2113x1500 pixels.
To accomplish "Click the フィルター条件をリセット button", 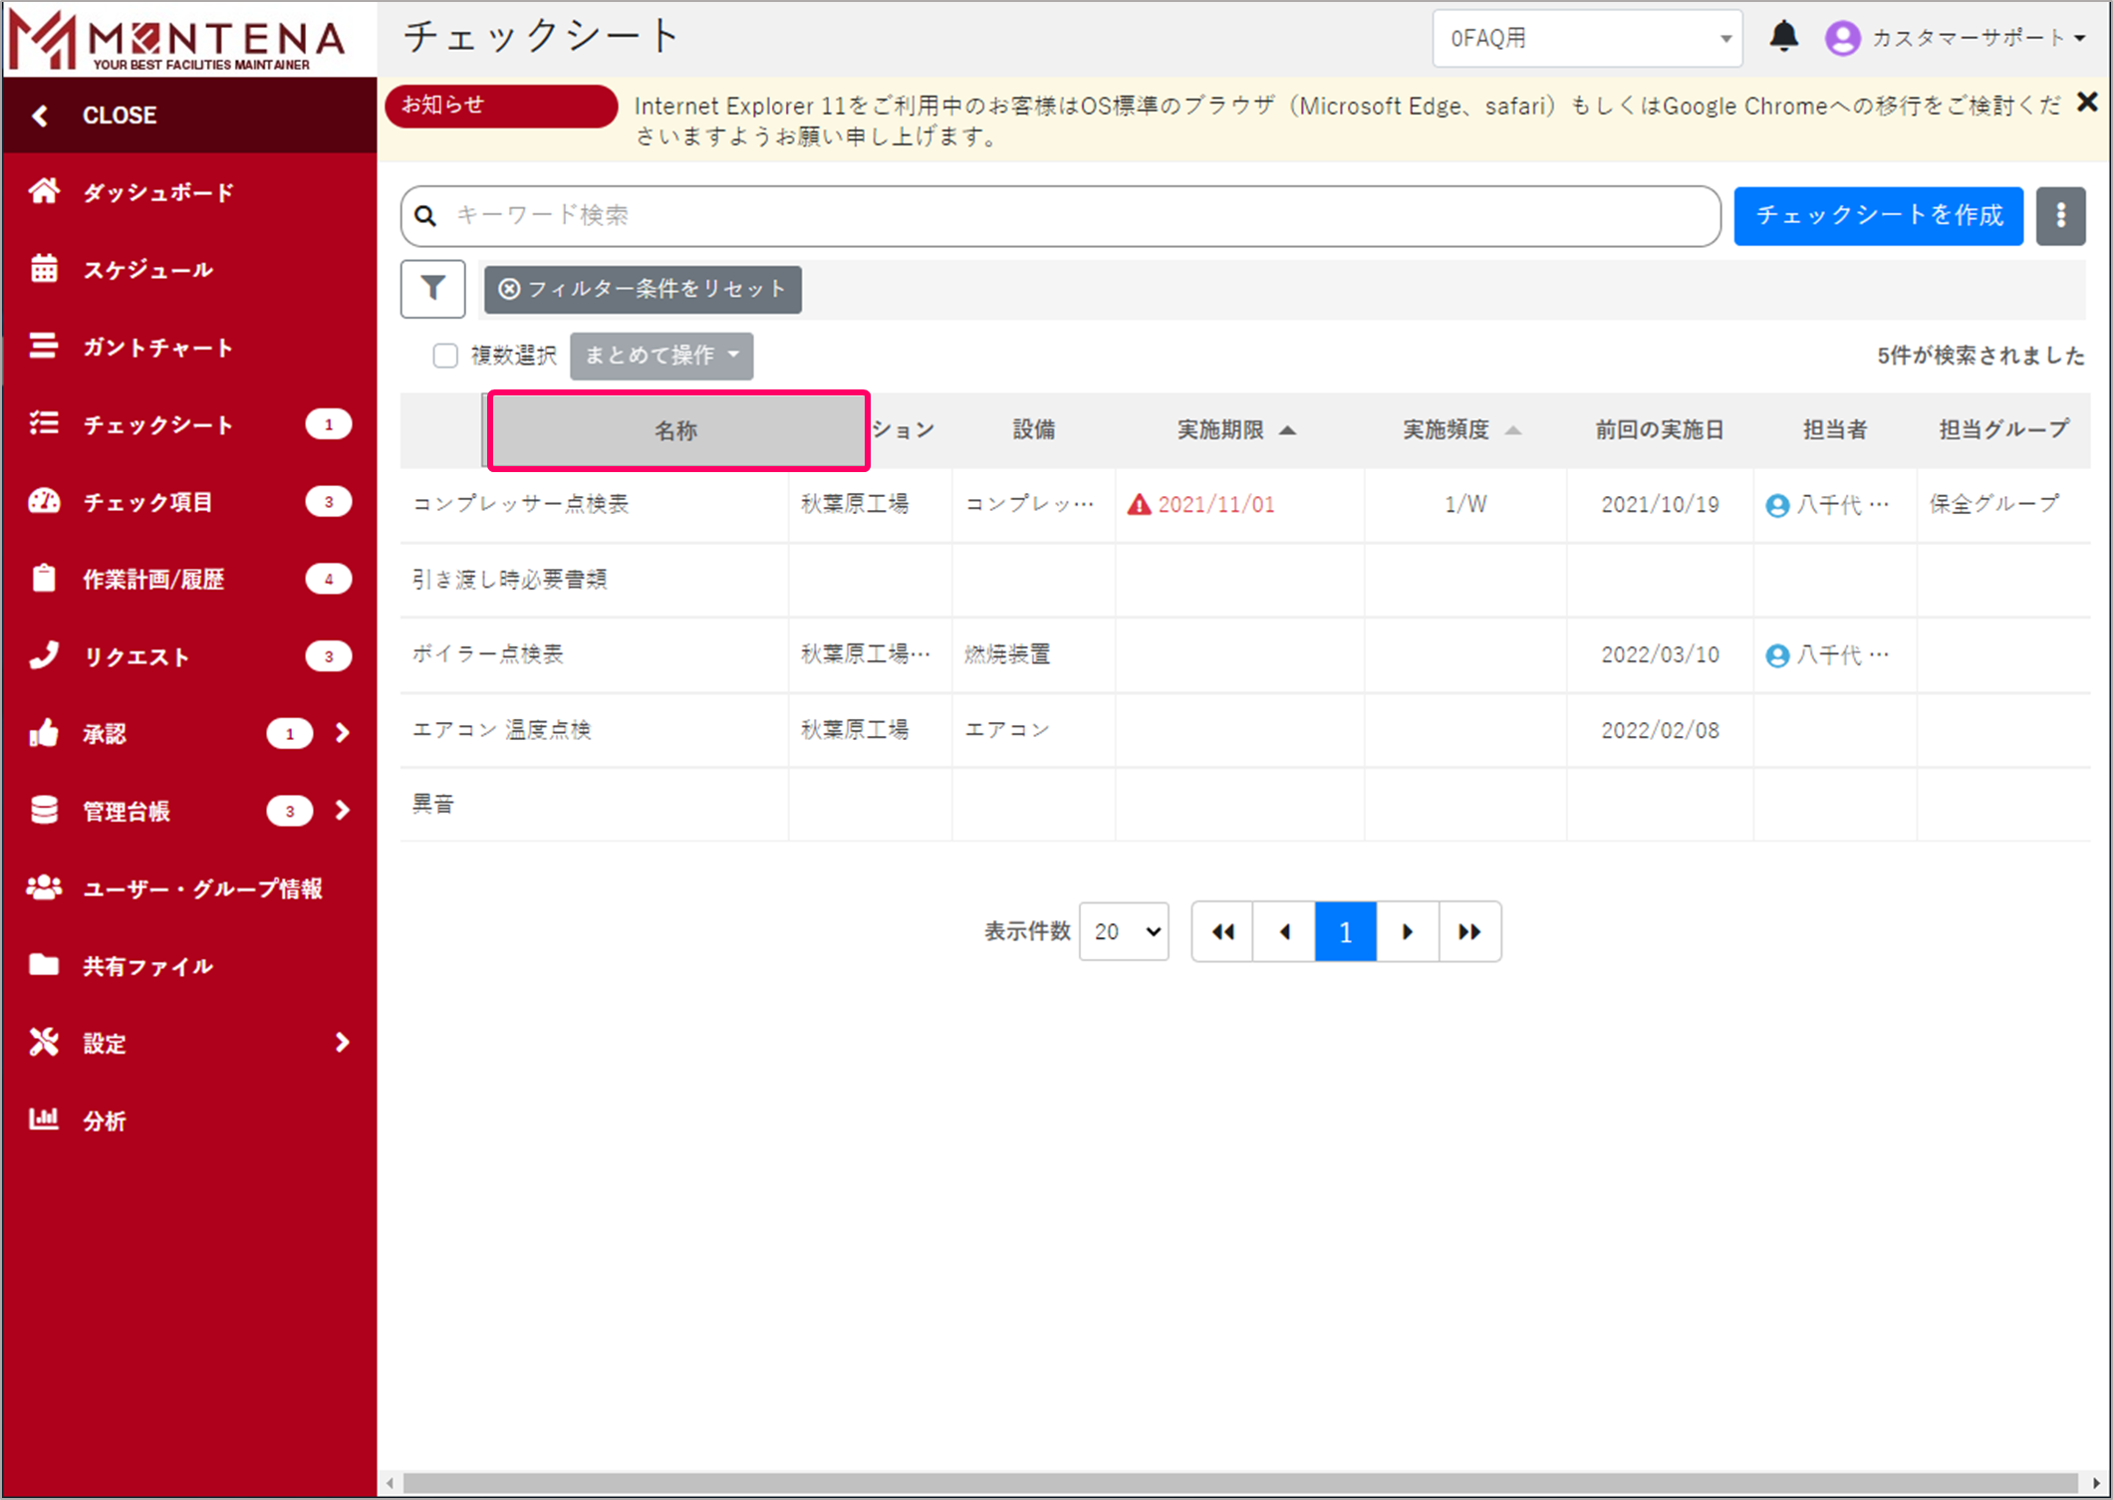I will 643,289.
